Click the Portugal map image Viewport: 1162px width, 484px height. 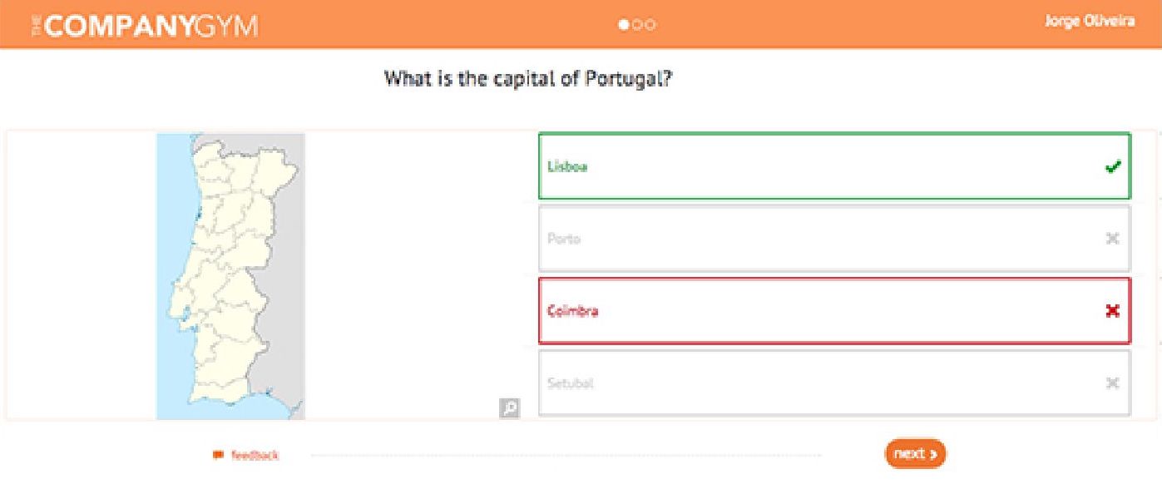pyautogui.click(x=230, y=276)
